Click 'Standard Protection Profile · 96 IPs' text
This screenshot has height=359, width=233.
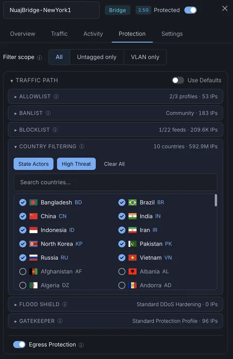point(175,321)
